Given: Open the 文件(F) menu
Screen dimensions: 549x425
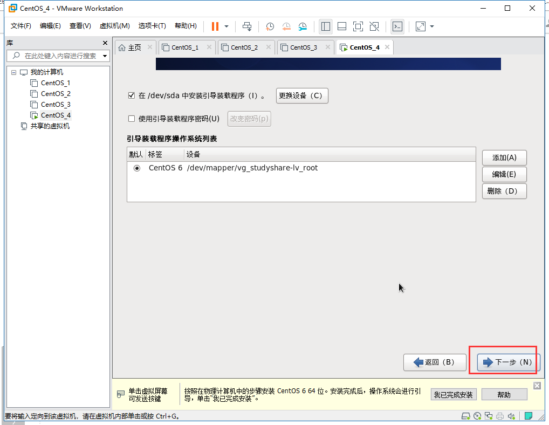Looking at the screenshot, I should pos(20,26).
